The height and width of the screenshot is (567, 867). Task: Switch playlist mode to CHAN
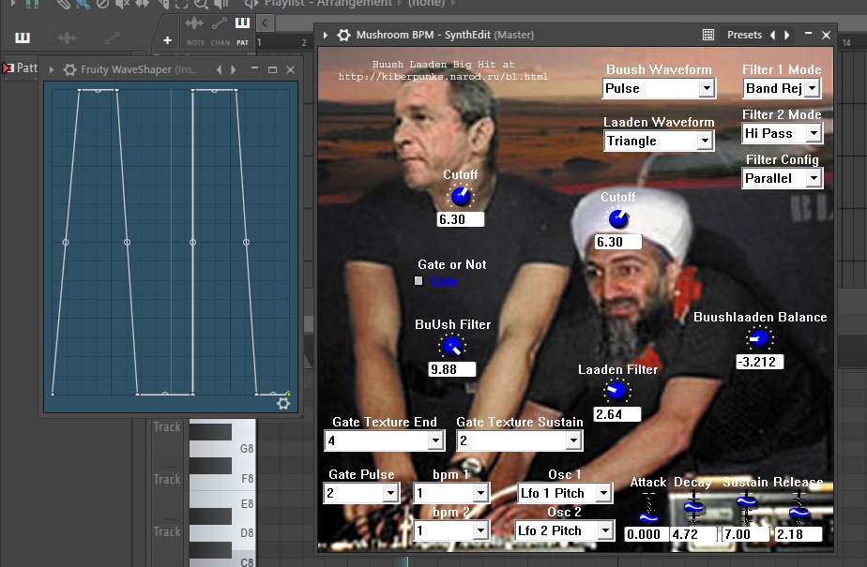pos(221,31)
